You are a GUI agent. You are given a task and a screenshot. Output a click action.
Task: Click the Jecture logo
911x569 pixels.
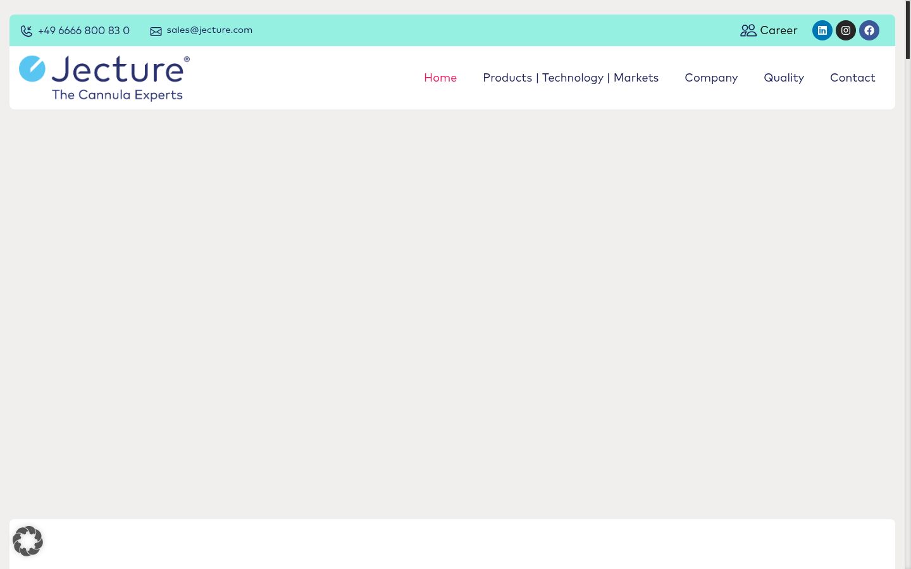tap(104, 78)
